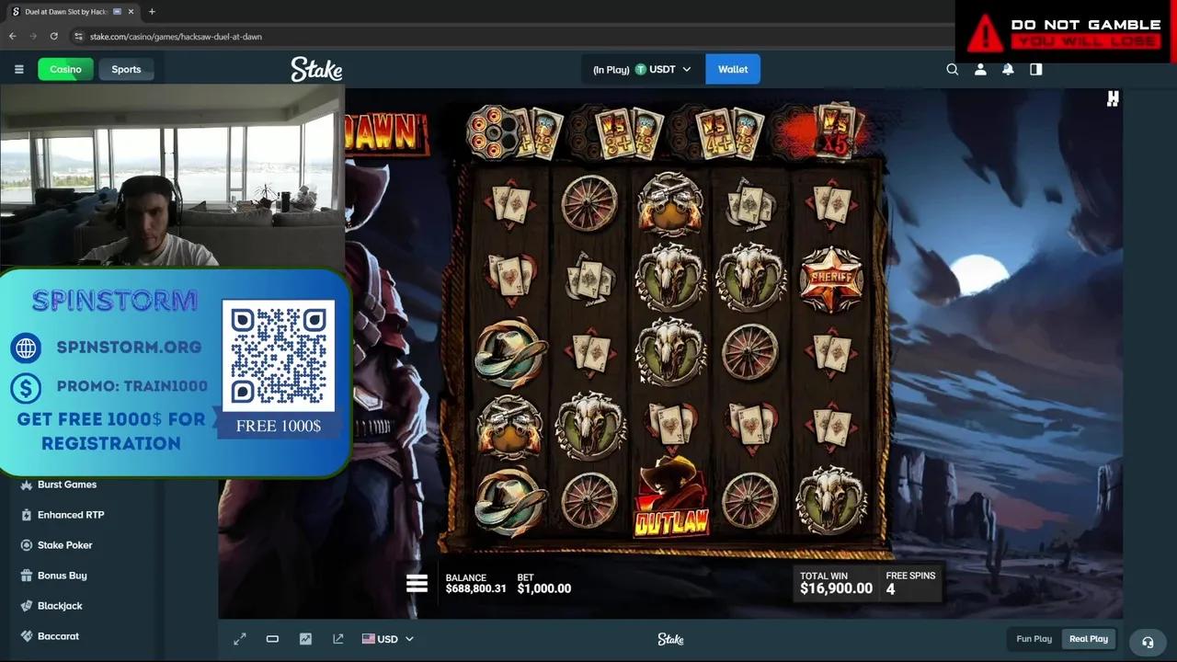Open the hamburger sidebar menu
This screenshot has width=1177, height=662.
[18, 69]
